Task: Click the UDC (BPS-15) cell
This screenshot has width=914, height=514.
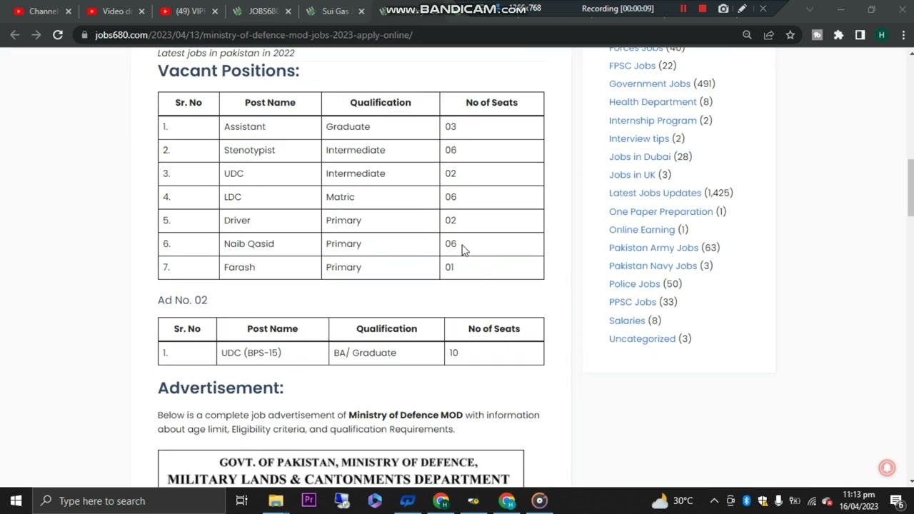Action: tap(272, 353)
